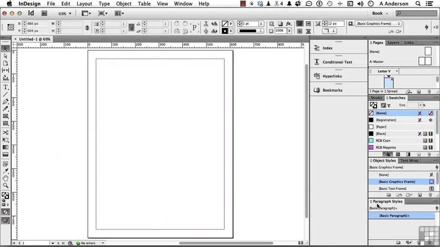Open the Table menu
The width and height of the screenshot is (440, 247).
(144, 4)
